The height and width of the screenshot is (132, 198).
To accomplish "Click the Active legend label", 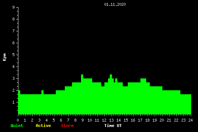I will [x=43, y=126].
